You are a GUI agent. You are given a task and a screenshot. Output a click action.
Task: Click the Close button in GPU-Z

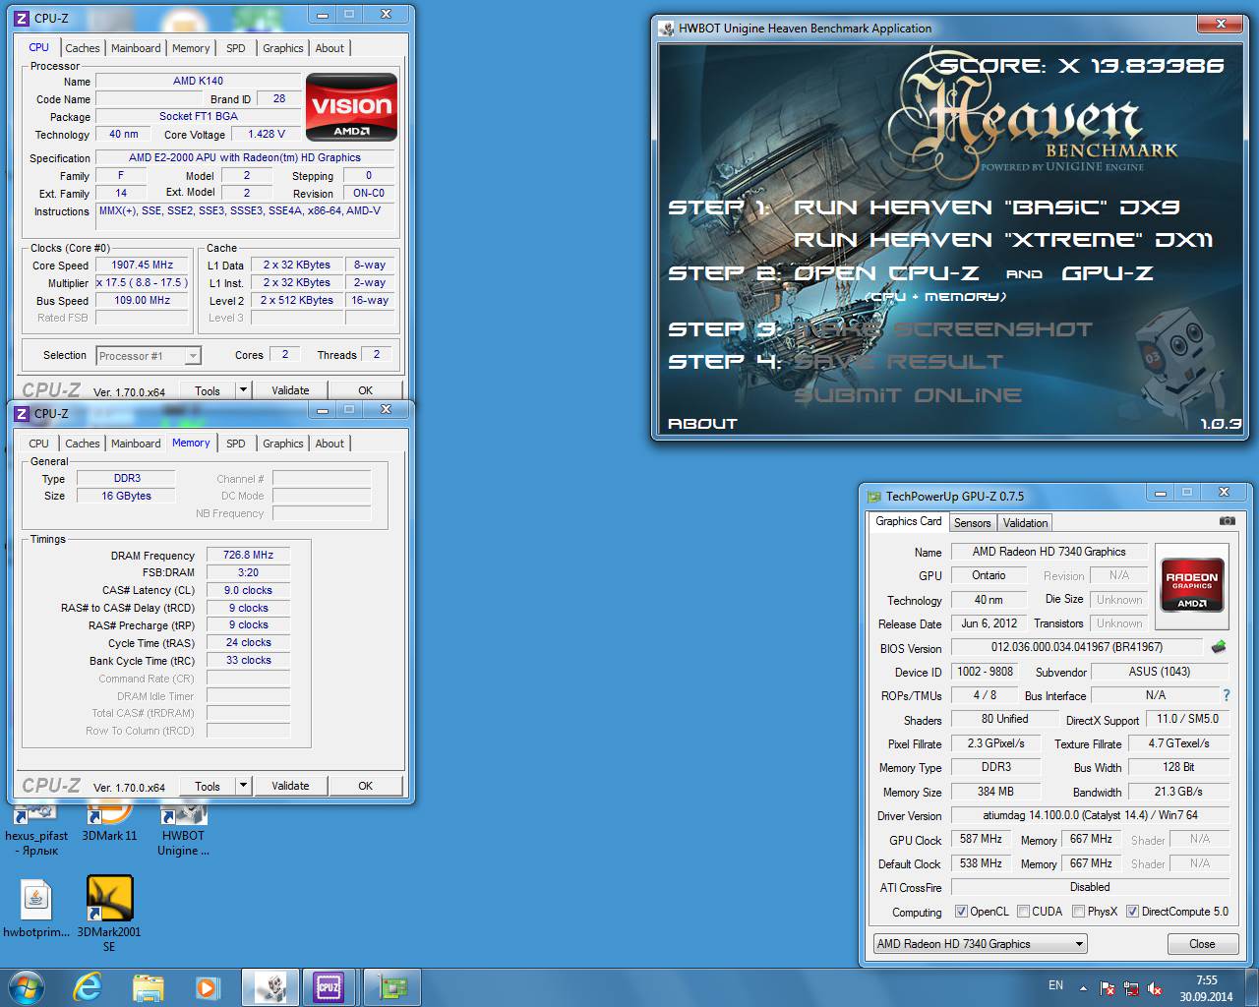[1202, 944]
